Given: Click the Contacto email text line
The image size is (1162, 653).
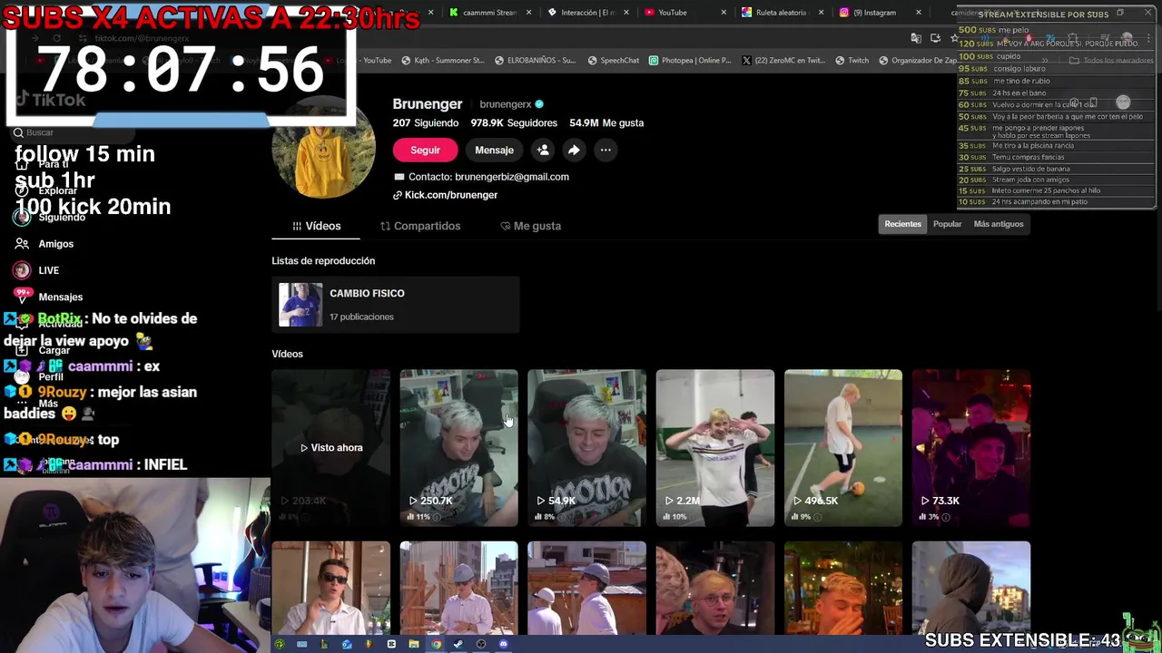Looking at the screenshot, I should coord(481,177).
